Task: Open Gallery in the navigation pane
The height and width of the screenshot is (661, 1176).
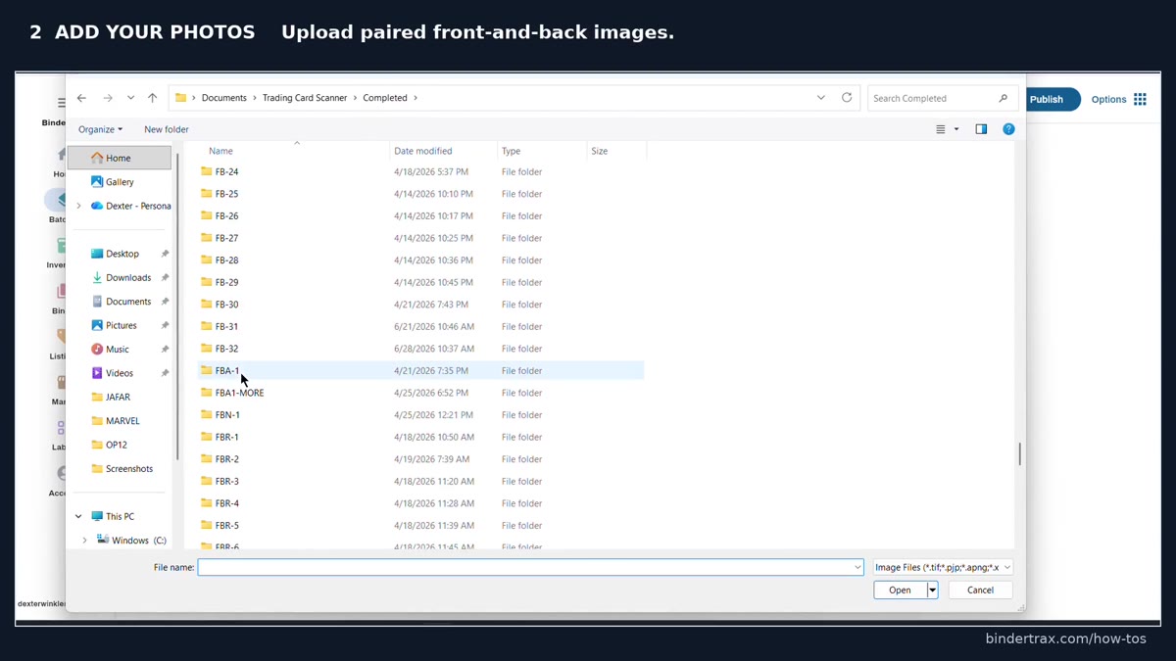Action: [x=120, y=182]
